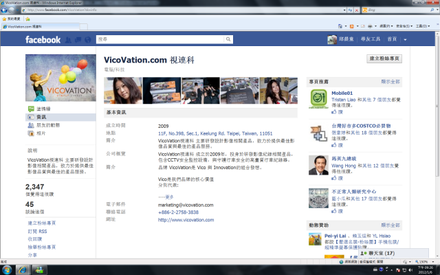Click Windows Start orb

point(7,270)
